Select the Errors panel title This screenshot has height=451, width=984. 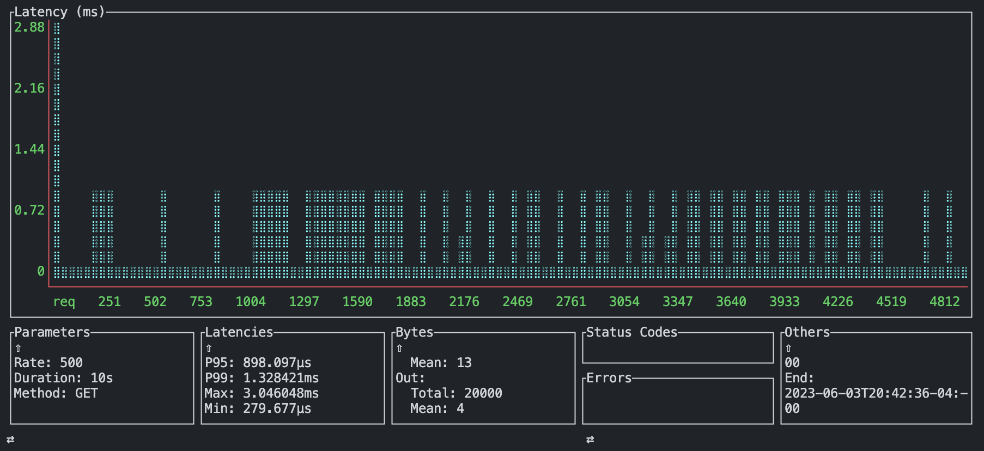(609, 378)
